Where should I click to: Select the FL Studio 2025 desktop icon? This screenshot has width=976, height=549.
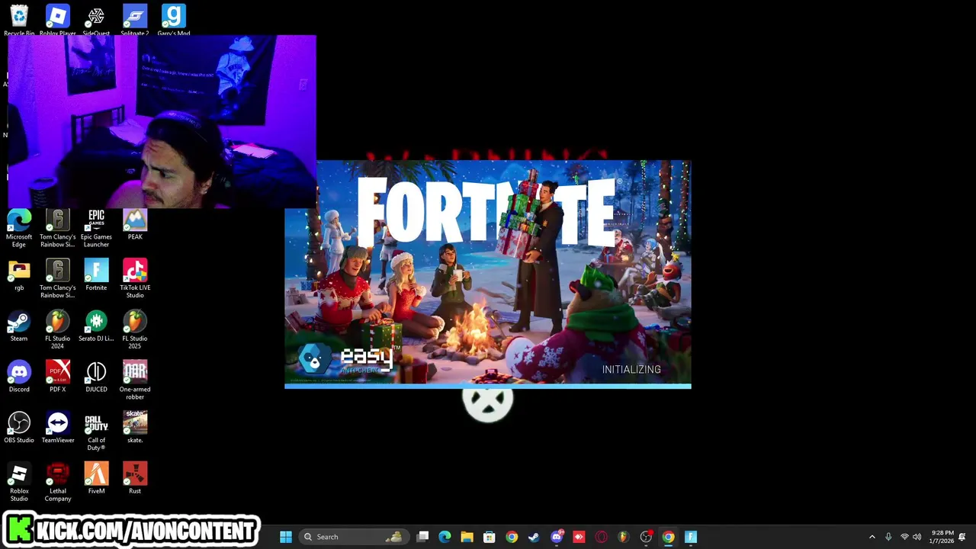135,330
